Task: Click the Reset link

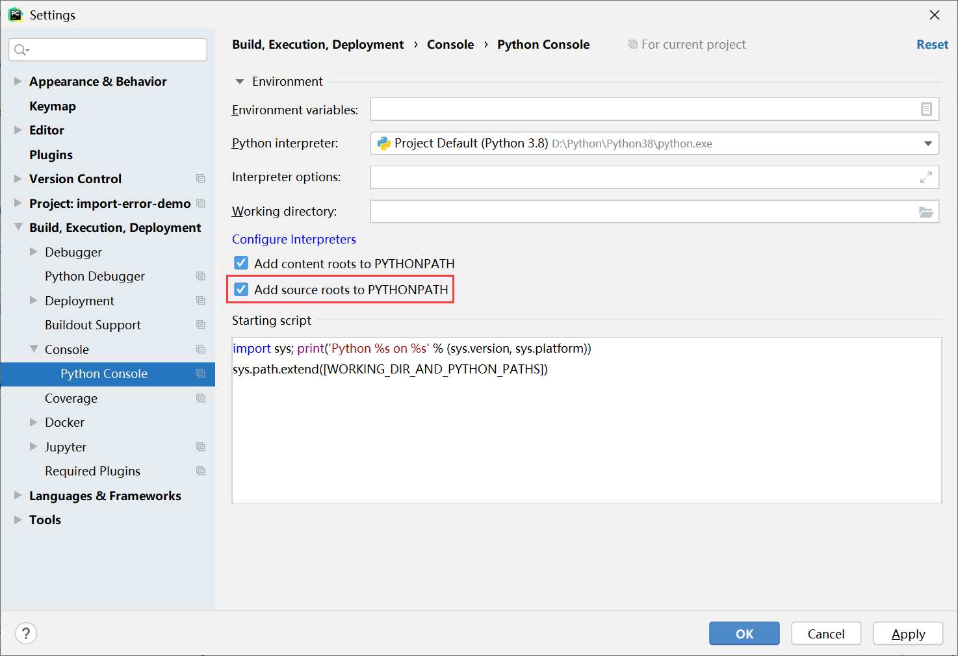Action: tap(932, 44)
